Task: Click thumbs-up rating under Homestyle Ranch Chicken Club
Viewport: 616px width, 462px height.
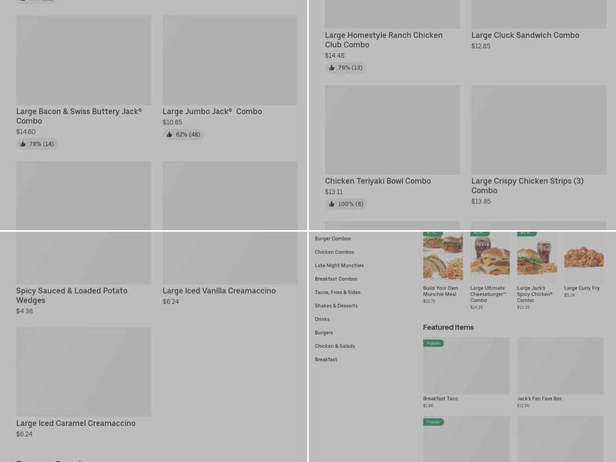Action: tap(345, 68)
